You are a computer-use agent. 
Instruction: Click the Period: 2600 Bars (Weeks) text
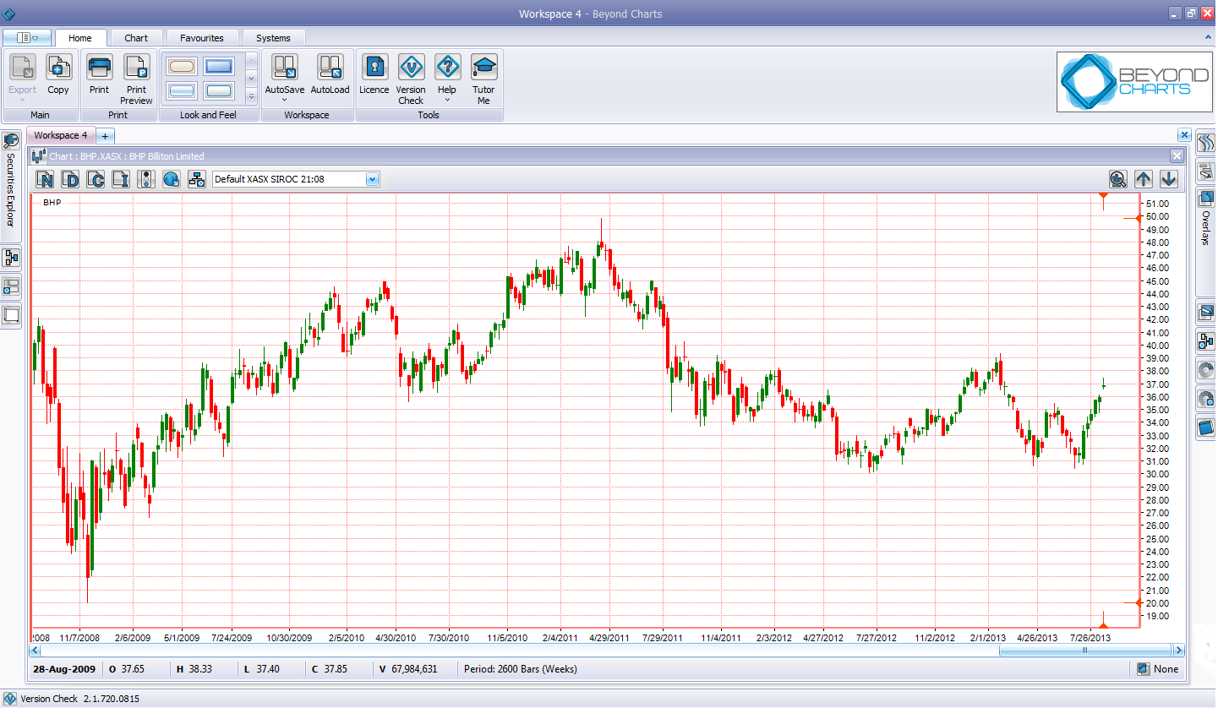click(x=521, y=669)
